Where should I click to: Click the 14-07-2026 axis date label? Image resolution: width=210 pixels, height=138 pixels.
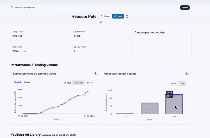pyautogui.click(x=89, y=116)
